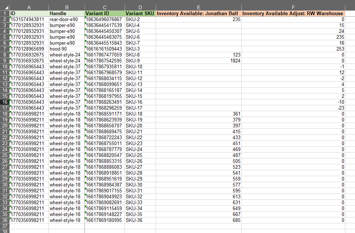Select column C header
Screen dimensions: 355x233
pos(104,7)
